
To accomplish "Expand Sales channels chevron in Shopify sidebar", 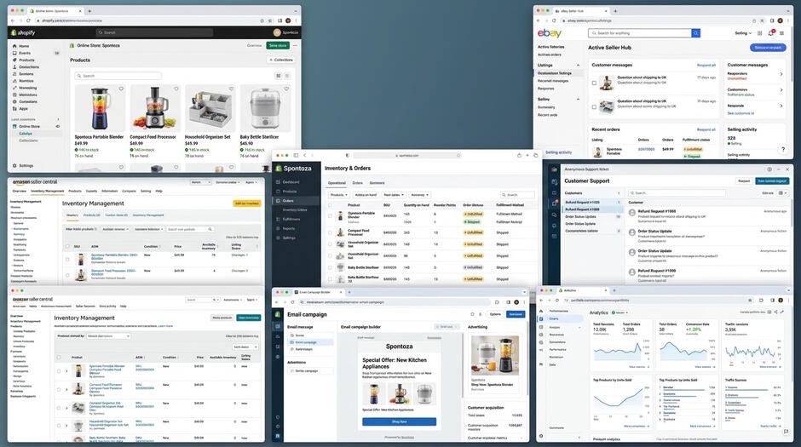I will point(58,119).
